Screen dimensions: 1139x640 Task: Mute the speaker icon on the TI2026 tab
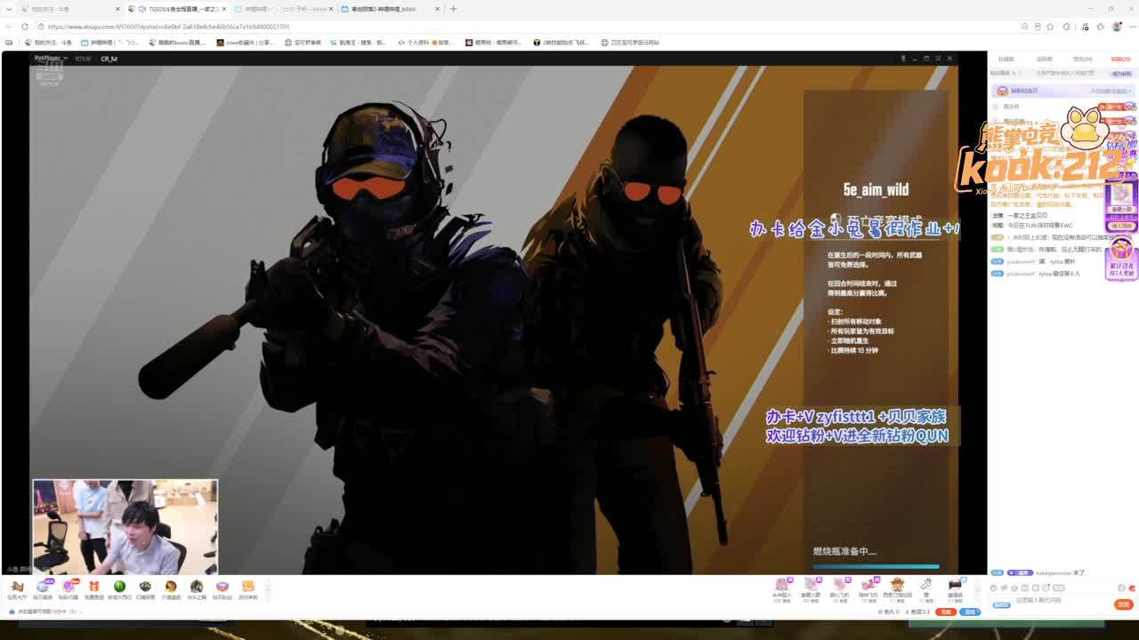coord(141,9)
